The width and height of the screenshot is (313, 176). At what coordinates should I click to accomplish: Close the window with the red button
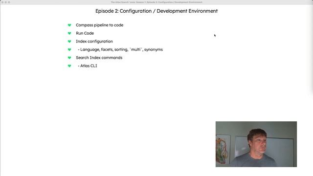2,2
